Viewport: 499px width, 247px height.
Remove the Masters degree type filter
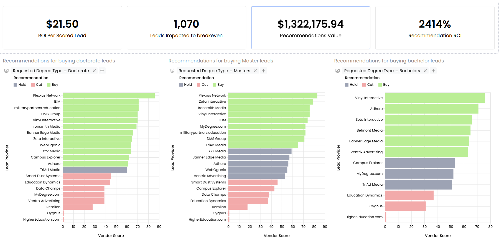tap(255, 71)
